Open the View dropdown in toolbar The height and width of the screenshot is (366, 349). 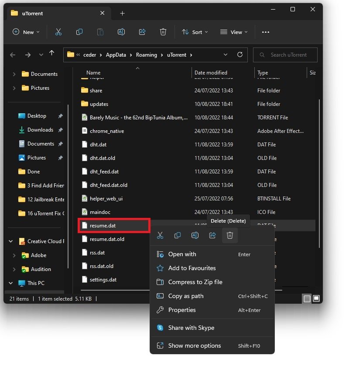pos(234,32)
